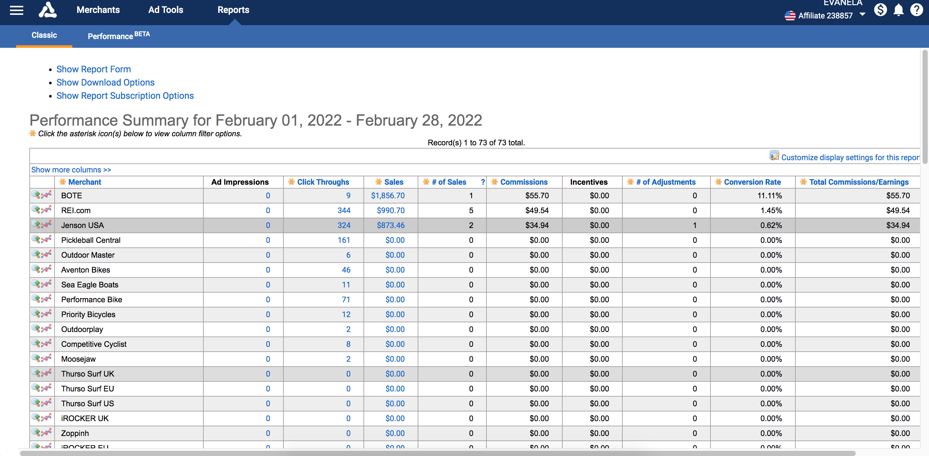Sort by Total Commissions/Earnings column header
The height and width of the screenshot is (456, 929).
[x=859, y=182]
